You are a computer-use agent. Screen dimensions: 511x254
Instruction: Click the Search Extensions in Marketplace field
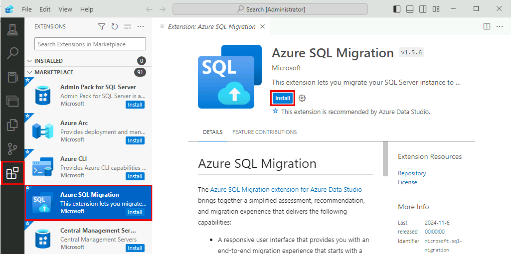pyautogui.click(x=90, y=44)
